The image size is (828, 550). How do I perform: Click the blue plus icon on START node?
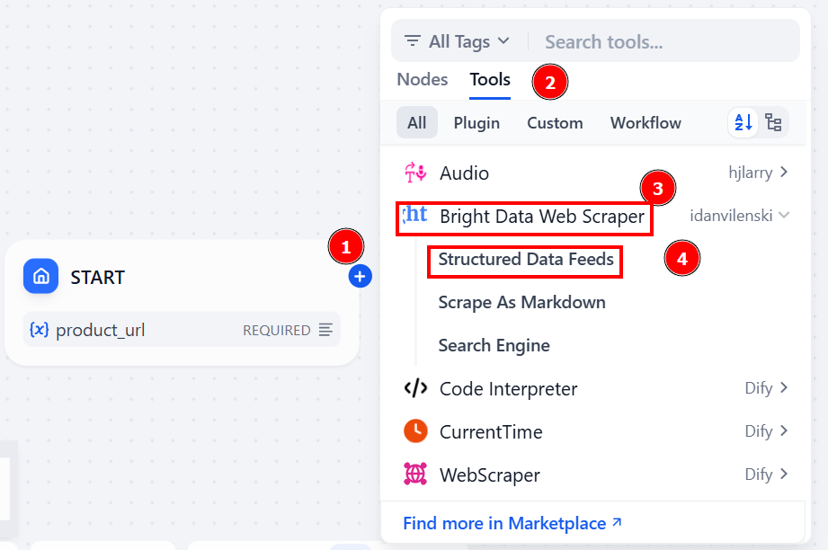point(360,277)
